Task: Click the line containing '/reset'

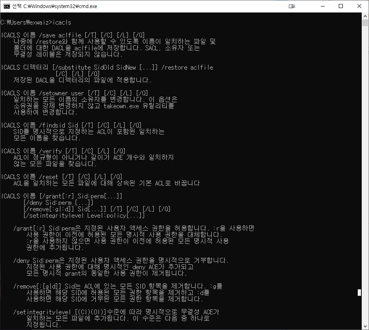Action: click(62, 177)
